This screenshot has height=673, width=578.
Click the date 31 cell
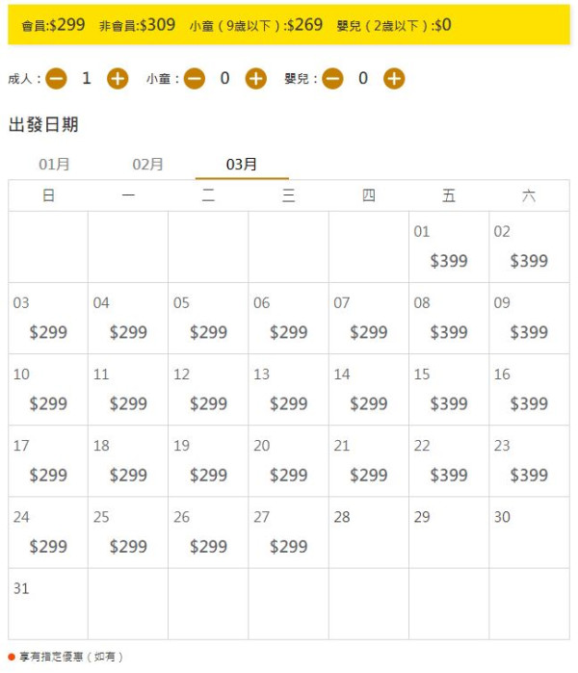tap(48, 604)
